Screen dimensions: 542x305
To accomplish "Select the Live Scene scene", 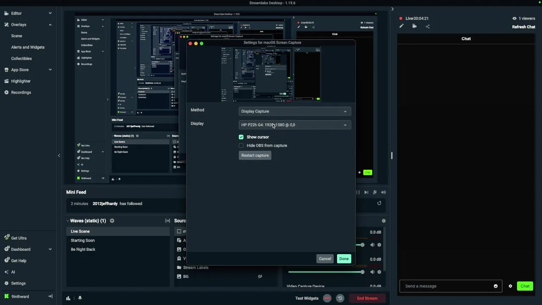I will click(x=118, y=231).
